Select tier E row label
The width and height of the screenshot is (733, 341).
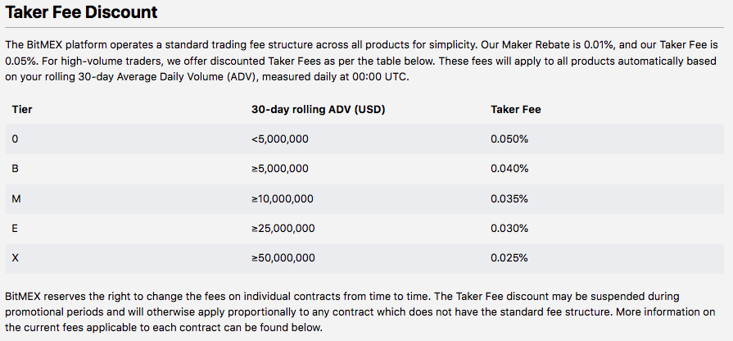point(15,228)
